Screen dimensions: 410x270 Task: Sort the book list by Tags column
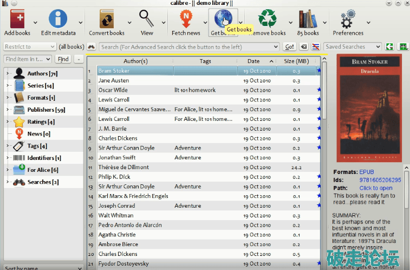(x=205, y=61)
